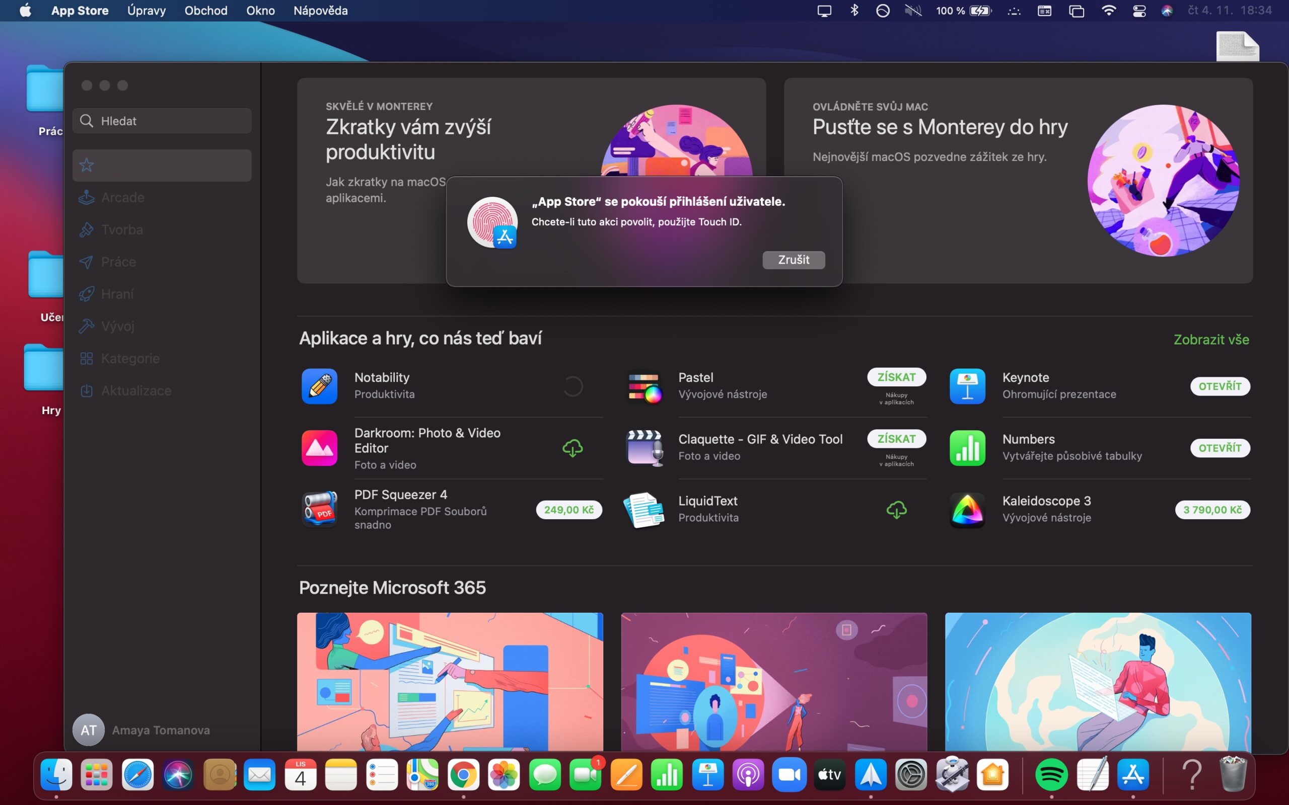Select the star Discover sidebar item
The image size is (1289, 805).
[162, 165]
